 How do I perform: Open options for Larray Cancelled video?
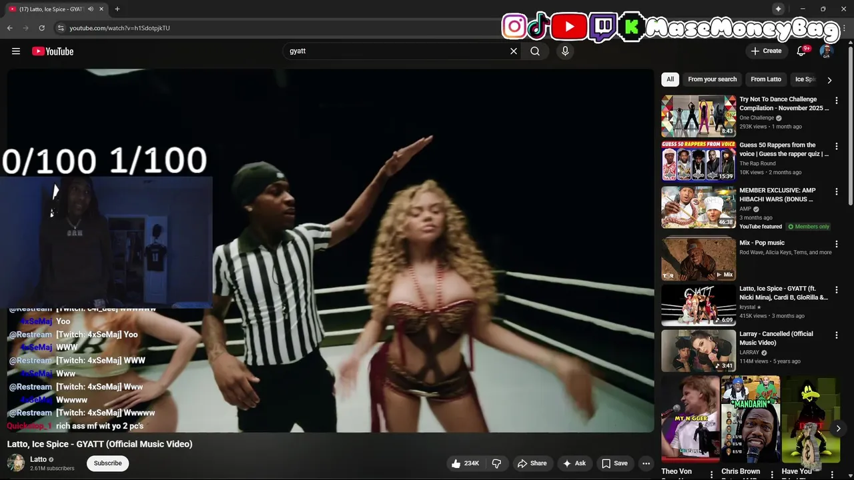coord(837,335)
